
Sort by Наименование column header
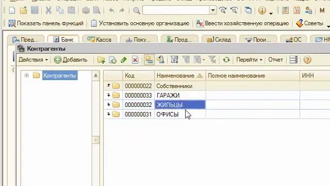click(x=180, y=75)
